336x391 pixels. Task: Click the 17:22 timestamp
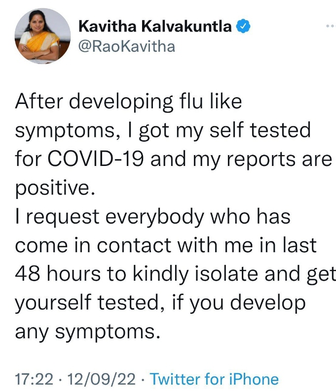(x=34, y=379)
